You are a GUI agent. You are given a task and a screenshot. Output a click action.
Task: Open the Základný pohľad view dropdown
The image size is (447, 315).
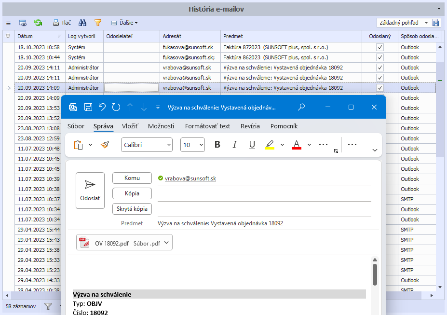(426, 23)
